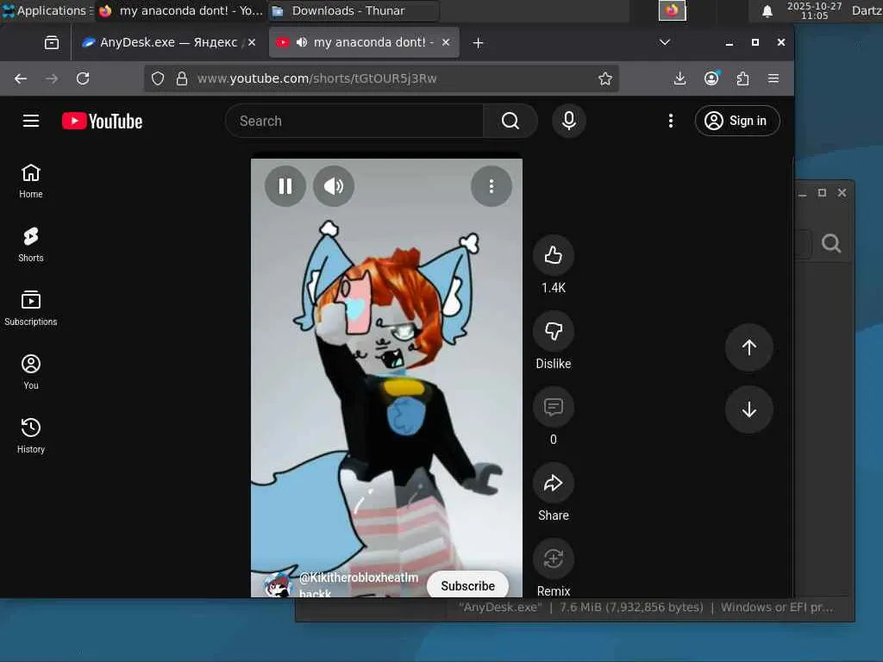Click the search icon in Thunar window
The height and width of the screenshot is (662, 883).
tap(831, 243)
